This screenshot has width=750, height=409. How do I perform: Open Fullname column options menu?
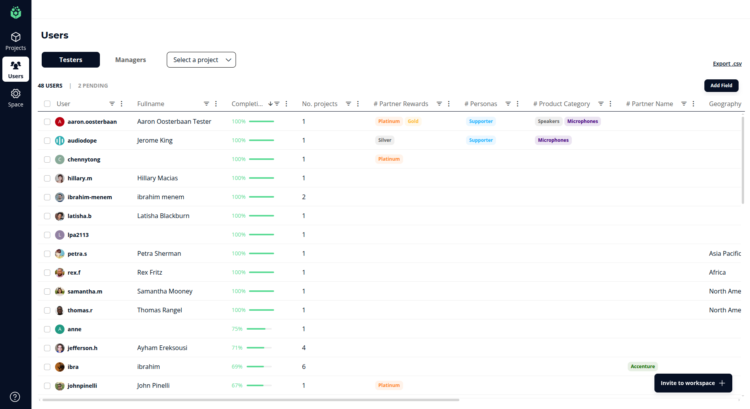pos(216,104)
